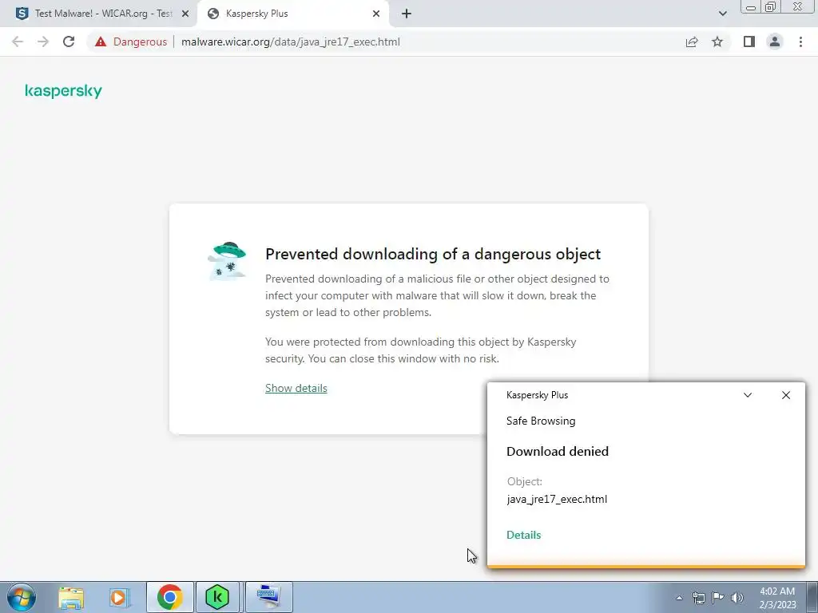Close the Kaspersky Plus tab
The width and height of the screenshot is (818, 613).
(x=376, y=14)
